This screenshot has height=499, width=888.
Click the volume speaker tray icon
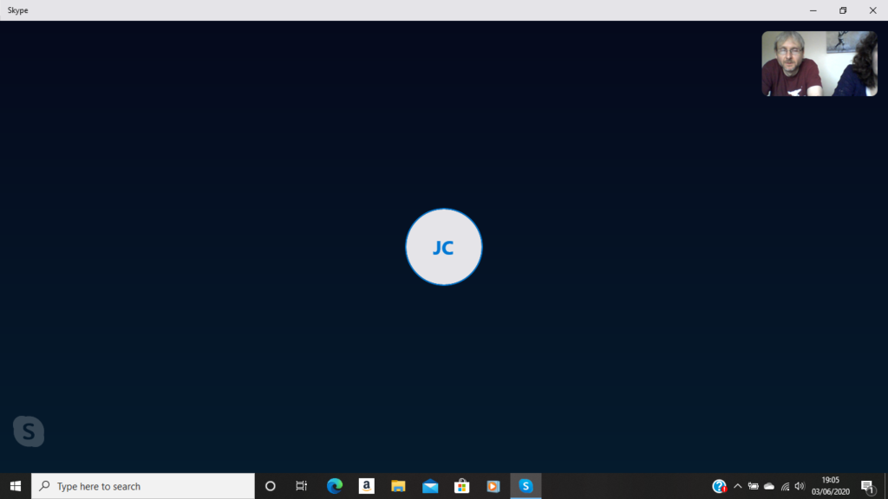pyautogui.click(x=800, y=486)
